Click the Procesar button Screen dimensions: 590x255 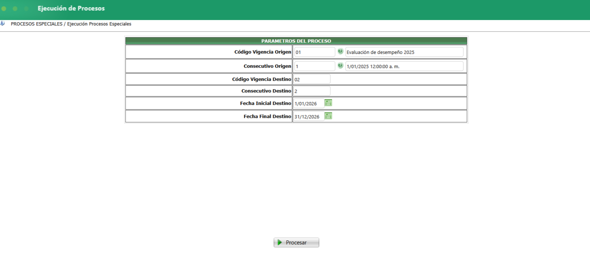click(296, 243)
